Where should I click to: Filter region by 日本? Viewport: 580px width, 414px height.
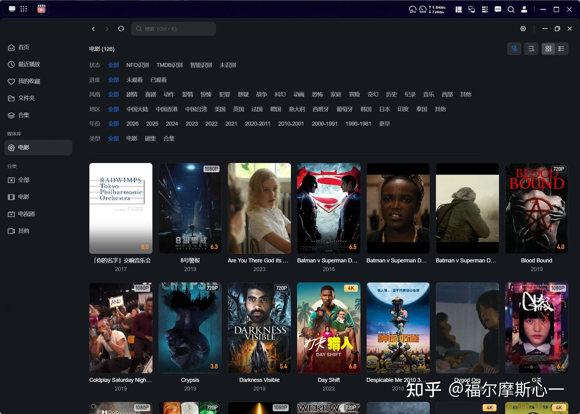(385, 109)
